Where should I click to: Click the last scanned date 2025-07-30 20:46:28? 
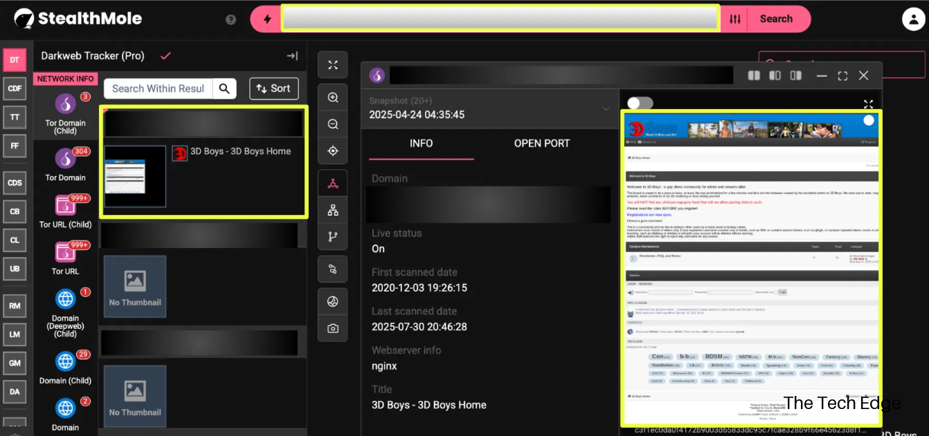420,327
